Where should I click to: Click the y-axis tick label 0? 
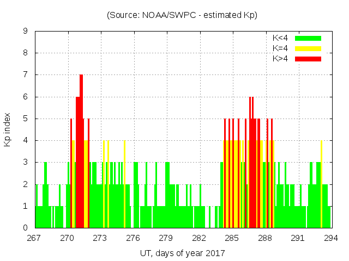pos(26,228)
